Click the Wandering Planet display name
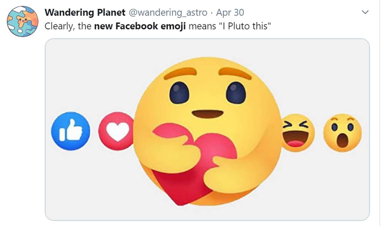Viewport: 381px width, 226px height. 85,12
